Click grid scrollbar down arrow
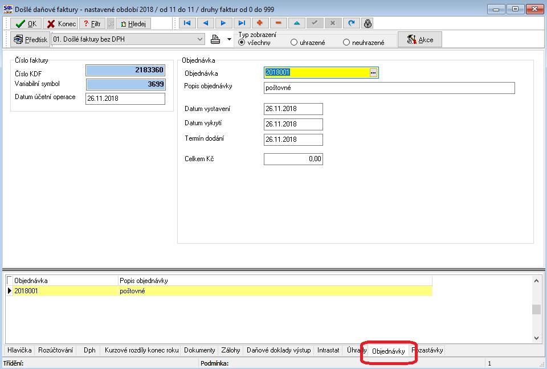The image size is (547, 369). pyautogui.click(x=537, y=338)
